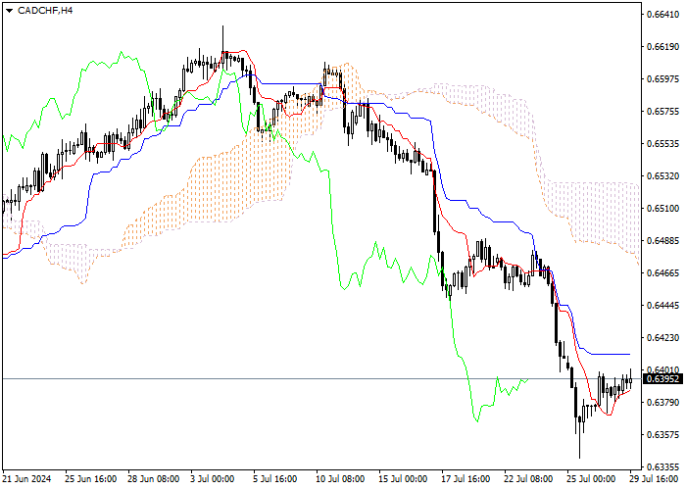
Task: Click price axis value 0.63575
Action: 662,434
